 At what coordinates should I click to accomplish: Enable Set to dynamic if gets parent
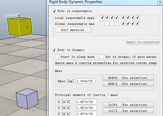tap(102, 57)
